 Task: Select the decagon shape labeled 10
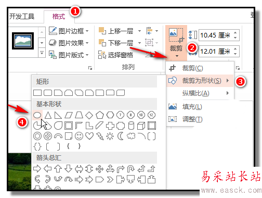(141, 115)
